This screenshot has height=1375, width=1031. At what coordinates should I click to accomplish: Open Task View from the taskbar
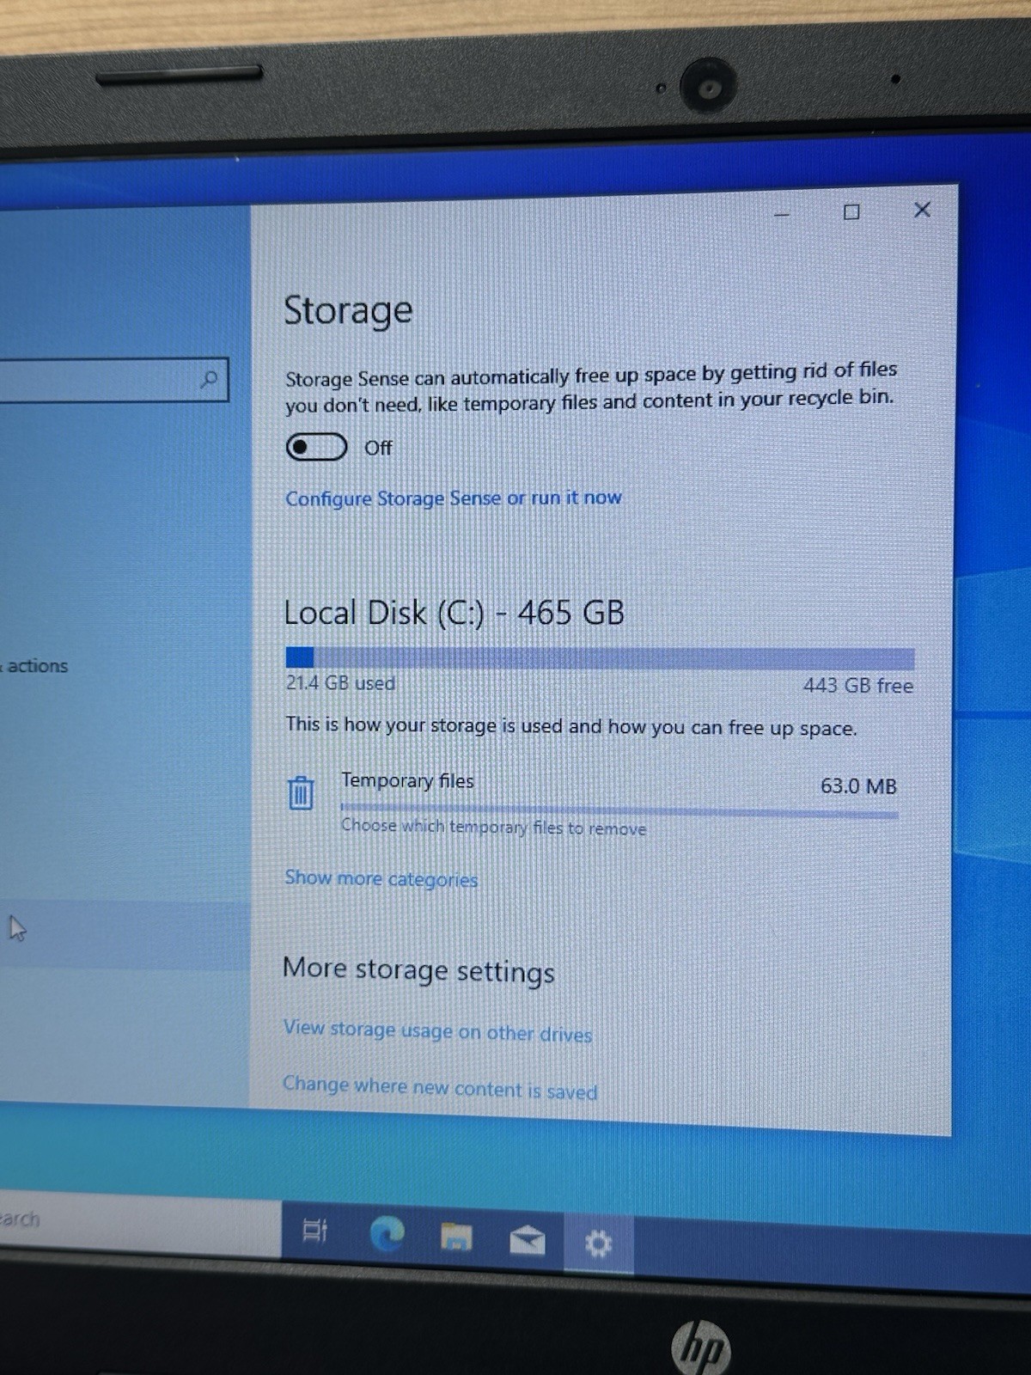click(314, 1231)
